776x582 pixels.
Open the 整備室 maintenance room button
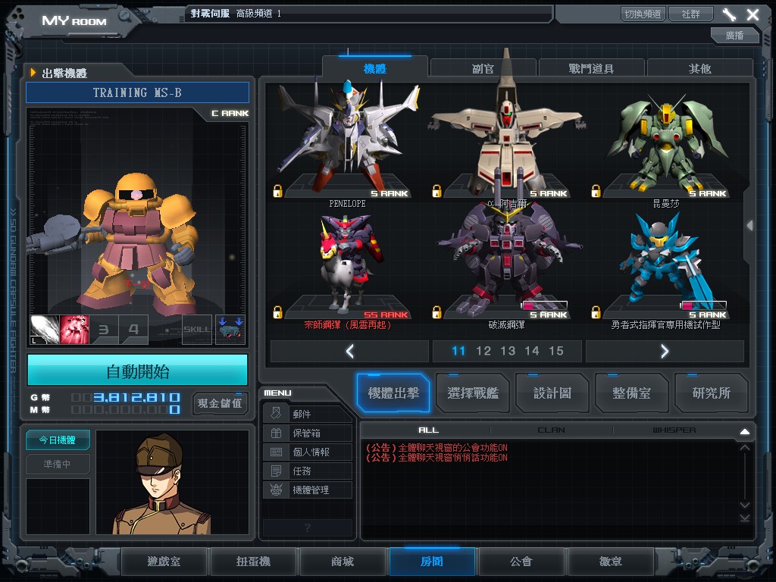(x=631, y=393)
